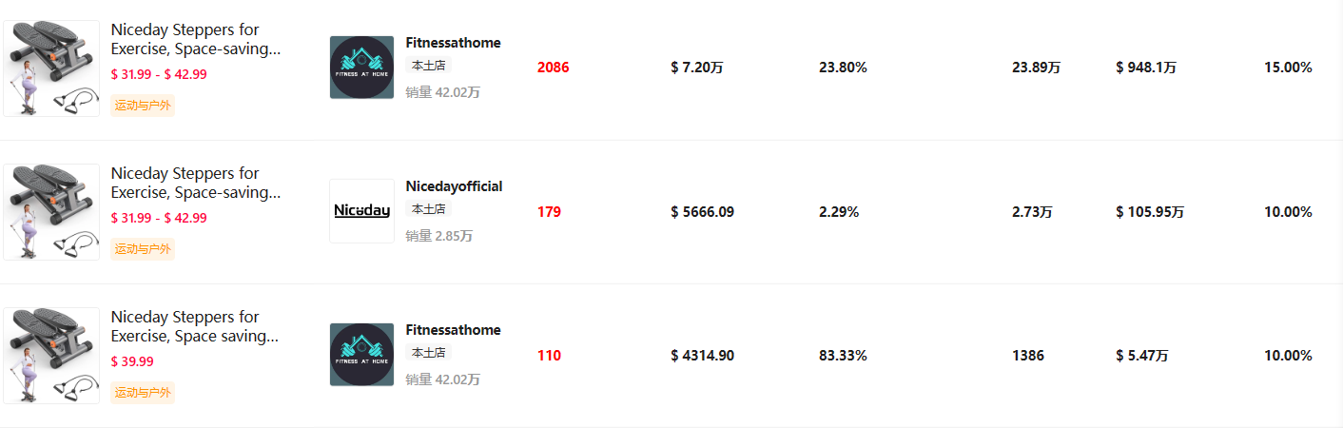Open Fitnessathome shop name next to 2086
The width and height of the screenshot is (1343, 428).
coord(453,43)
